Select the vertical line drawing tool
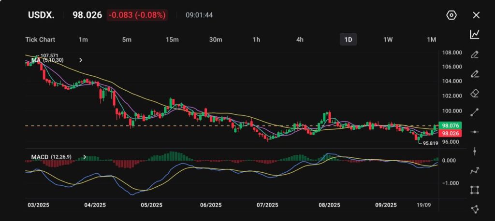The width and height of the screenshot is (495, 221). [475, 151]
